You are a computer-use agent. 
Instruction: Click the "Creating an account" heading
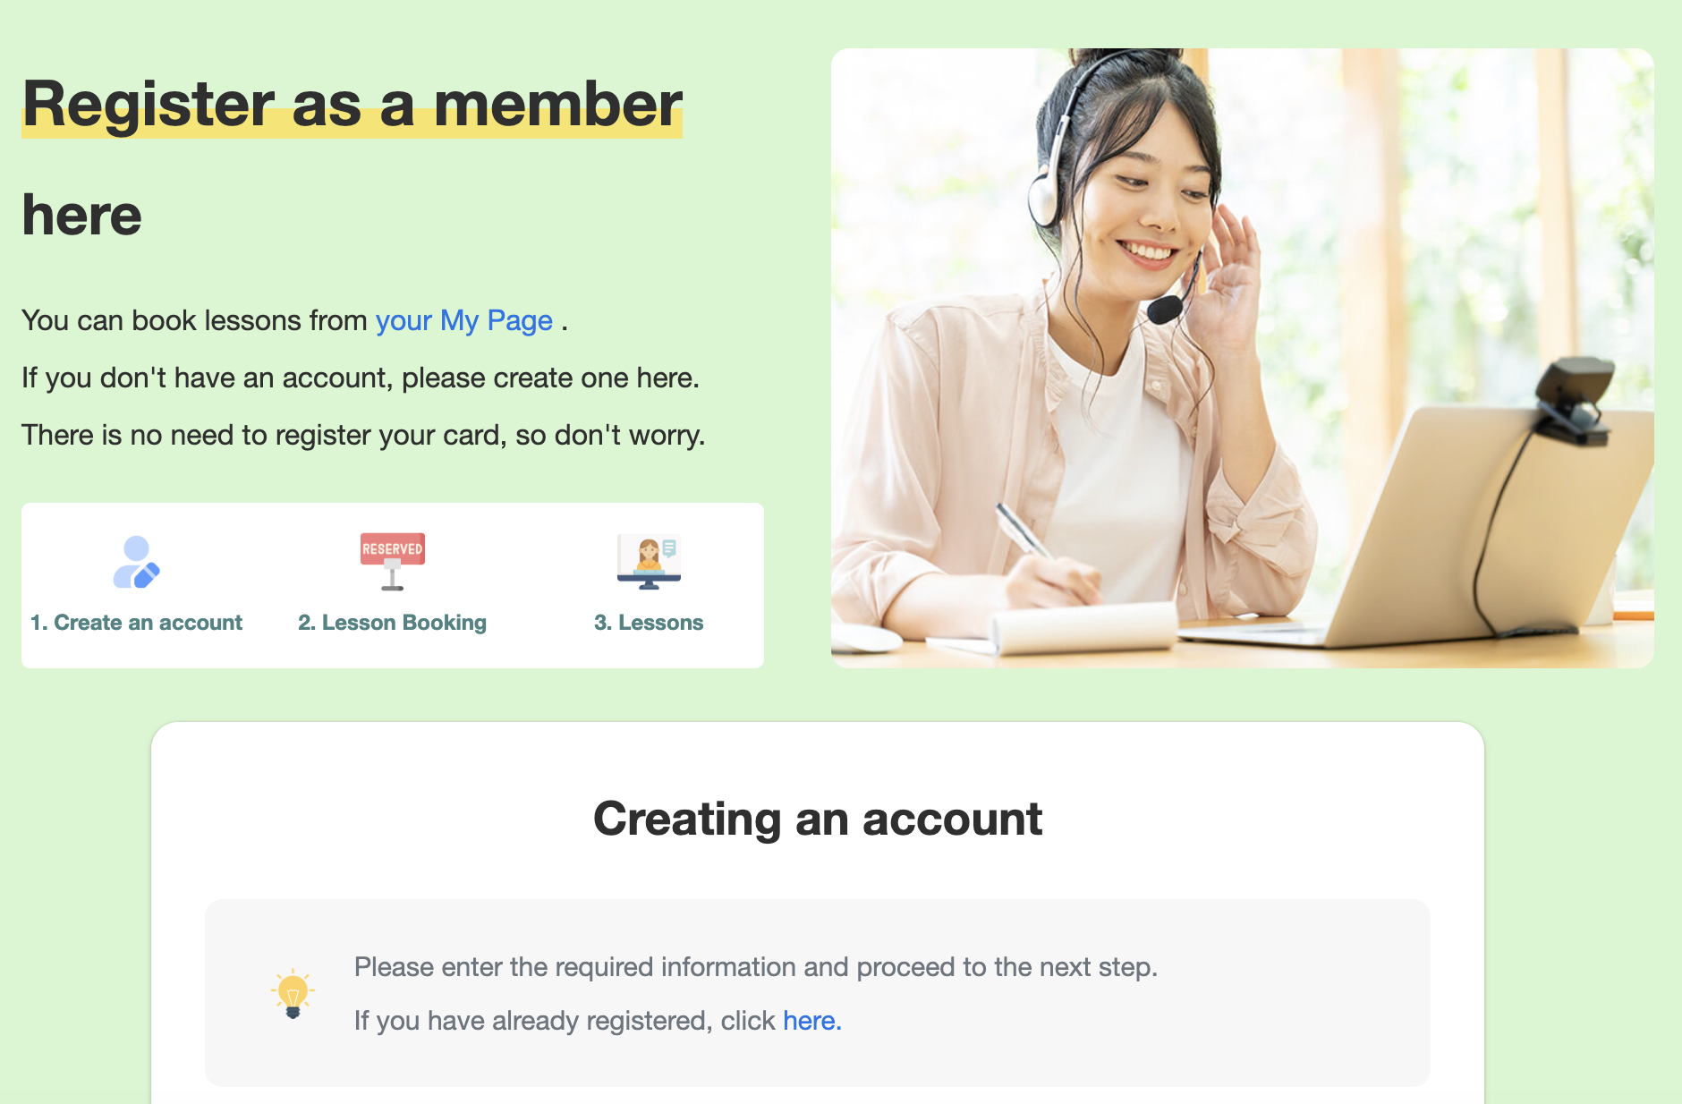(818, 819)
